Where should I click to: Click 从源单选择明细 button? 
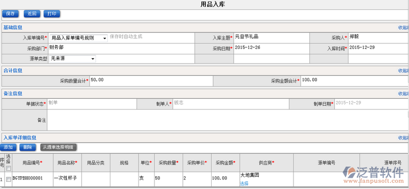coord(59,147)
